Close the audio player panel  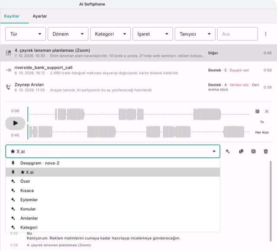pos(267,111)
